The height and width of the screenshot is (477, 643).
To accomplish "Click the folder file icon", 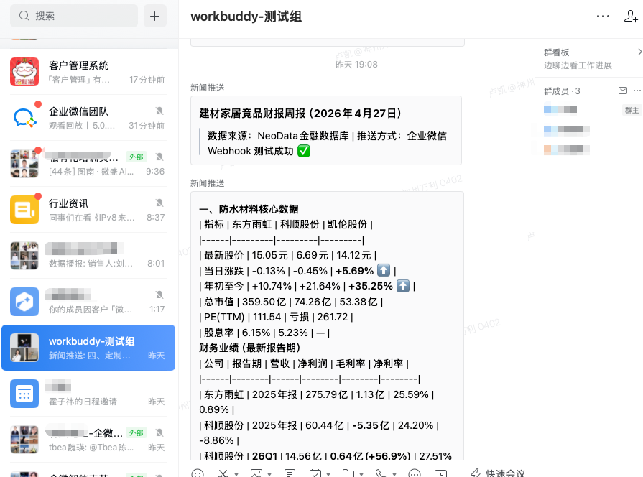I will point(348,473).
